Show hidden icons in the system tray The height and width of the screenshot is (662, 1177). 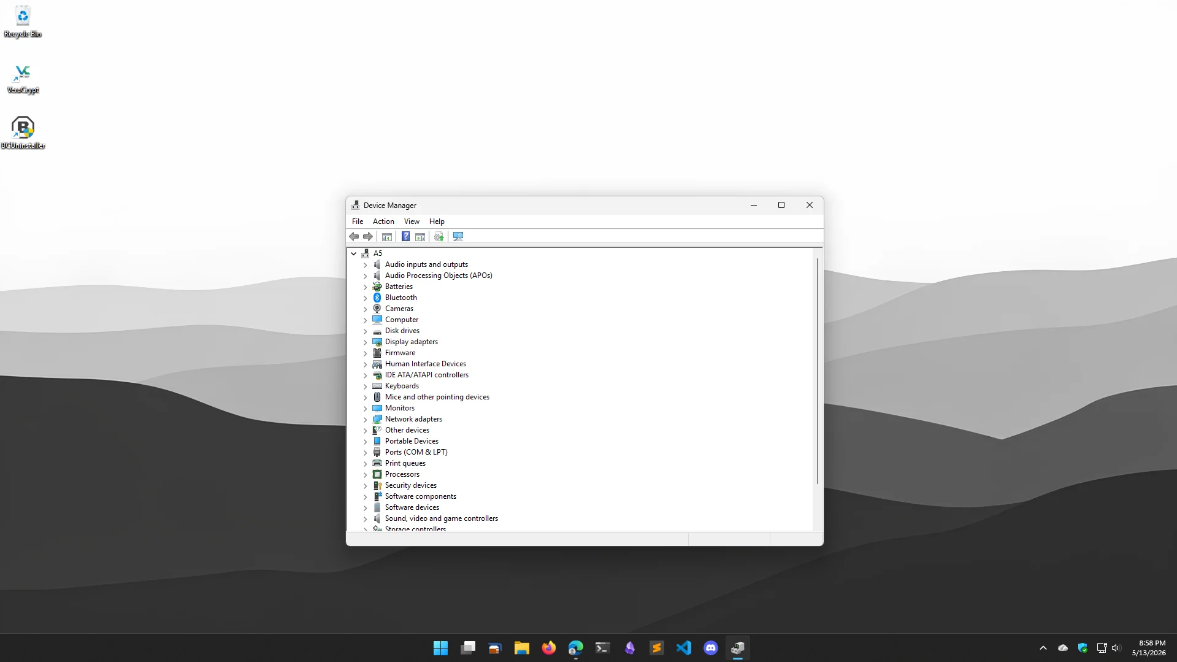(1043, 648)
